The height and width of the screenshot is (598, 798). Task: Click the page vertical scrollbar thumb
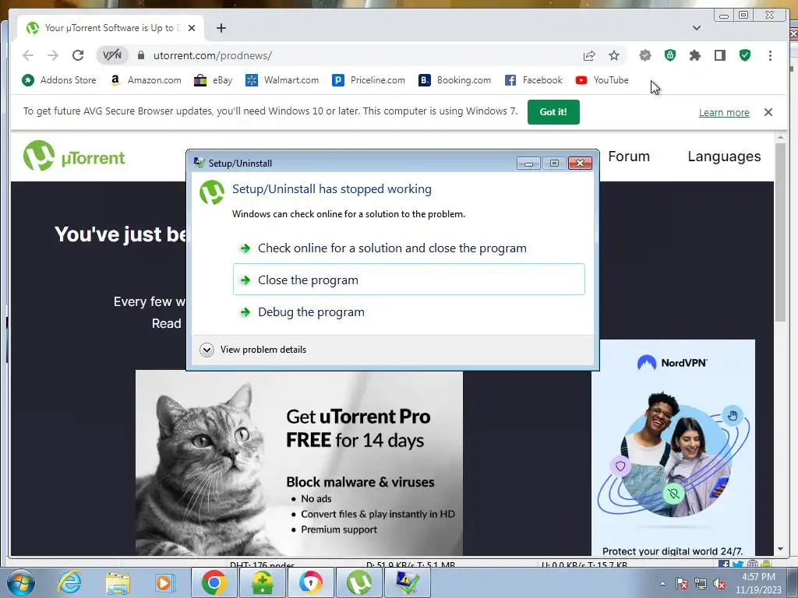pos(779,231)
